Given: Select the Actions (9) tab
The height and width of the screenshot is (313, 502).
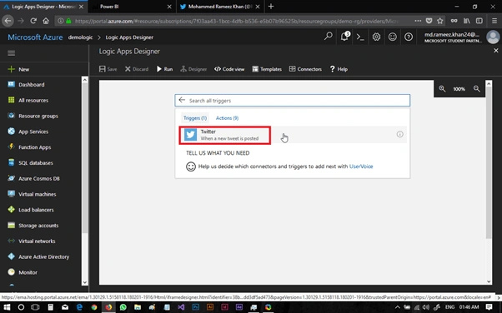Looking at the screenshot, I should tap(227, 118).
